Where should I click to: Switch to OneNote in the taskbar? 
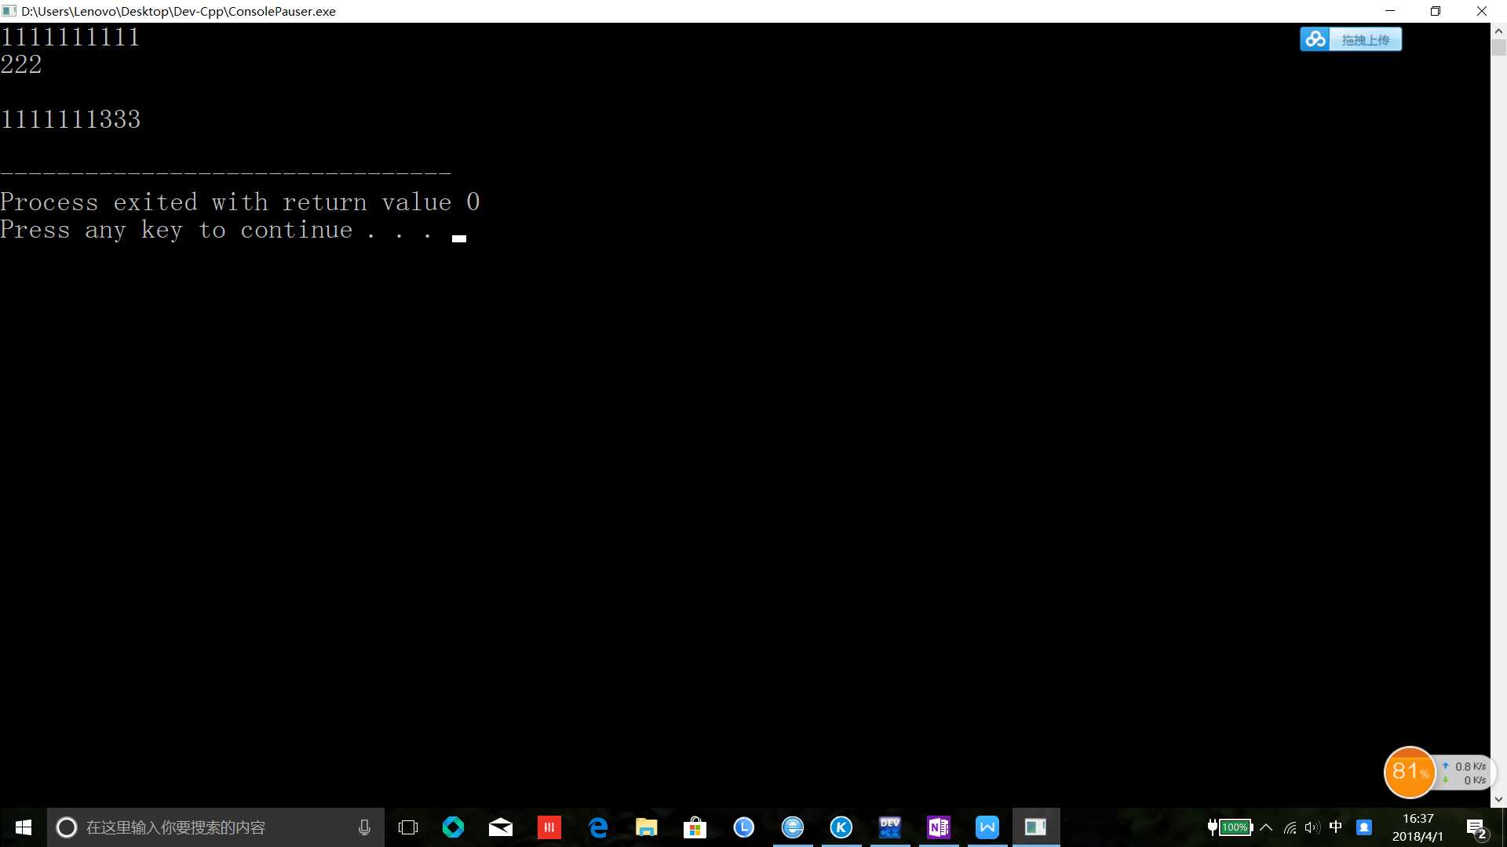click(939, 827)
